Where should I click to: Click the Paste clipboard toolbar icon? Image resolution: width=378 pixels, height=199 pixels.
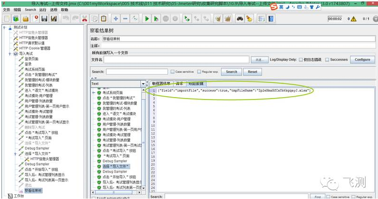point(104,19)
